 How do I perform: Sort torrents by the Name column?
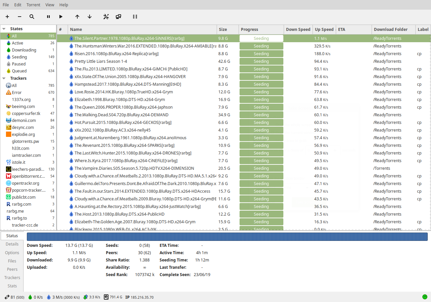pyautogui.click(x=142, y=29)
